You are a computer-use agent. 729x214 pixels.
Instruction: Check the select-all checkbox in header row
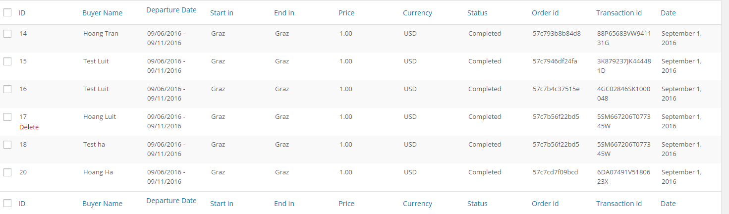7,13
